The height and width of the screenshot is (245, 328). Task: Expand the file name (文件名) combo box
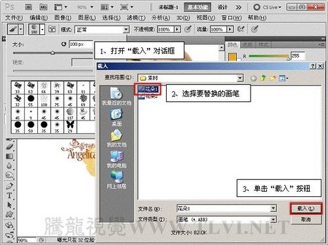(274, 208)
